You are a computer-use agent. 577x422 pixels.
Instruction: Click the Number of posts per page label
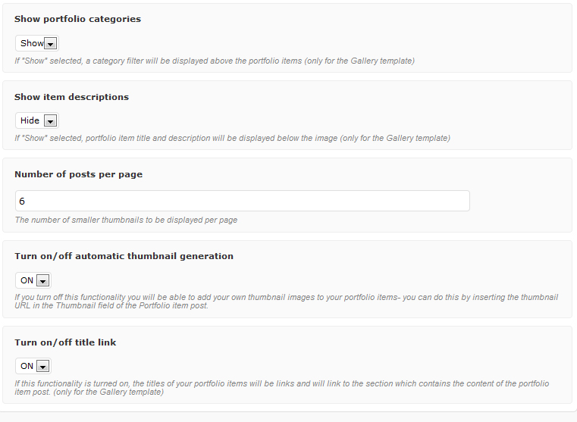pyautogui.click(x=78, y=174)
